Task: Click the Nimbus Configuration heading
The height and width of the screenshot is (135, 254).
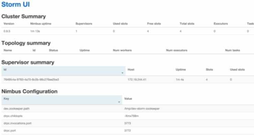Action: tap(30, 91)
